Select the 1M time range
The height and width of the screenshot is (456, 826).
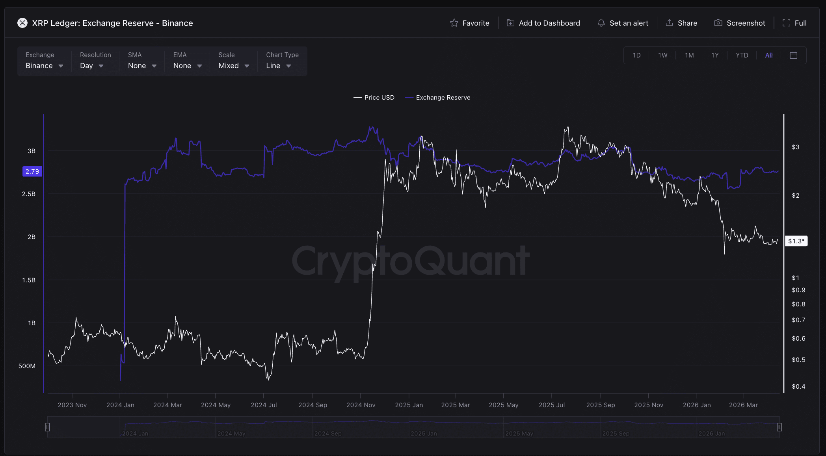point(689,55)
